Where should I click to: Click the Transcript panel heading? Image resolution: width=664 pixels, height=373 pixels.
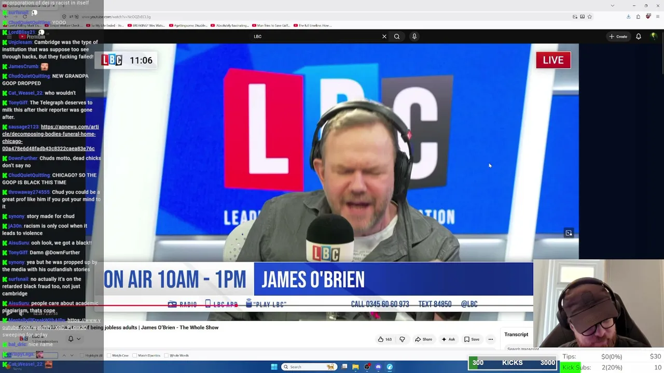(516, 335)
